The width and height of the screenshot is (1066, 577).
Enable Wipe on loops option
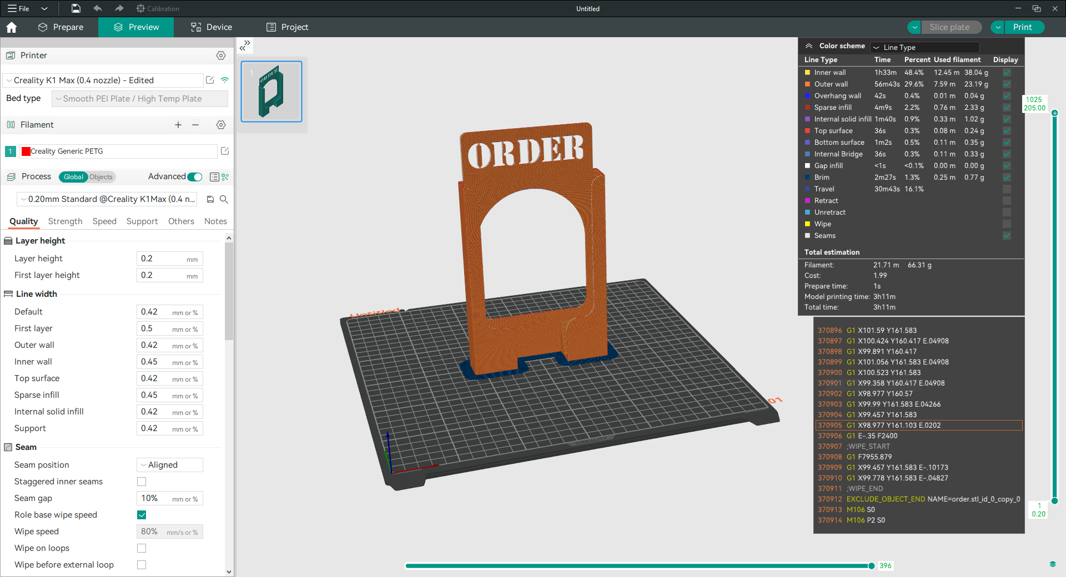142,548
